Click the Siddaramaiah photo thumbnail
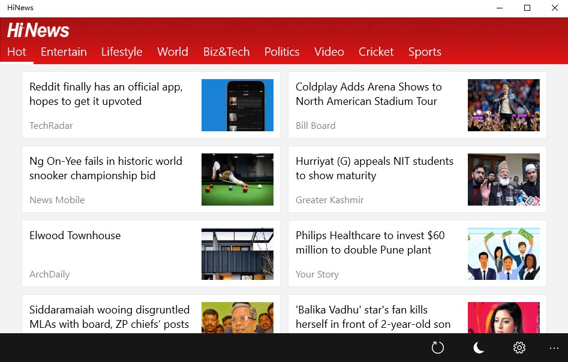The height and width of the screenshot is (362, 568). pyautogui.click(x=238, y=318)
